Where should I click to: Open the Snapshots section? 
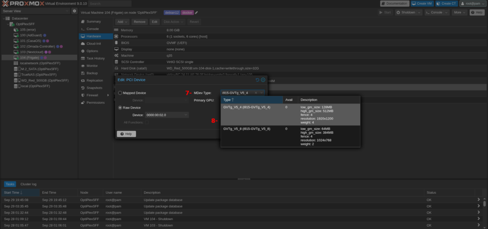coord(94,88)
